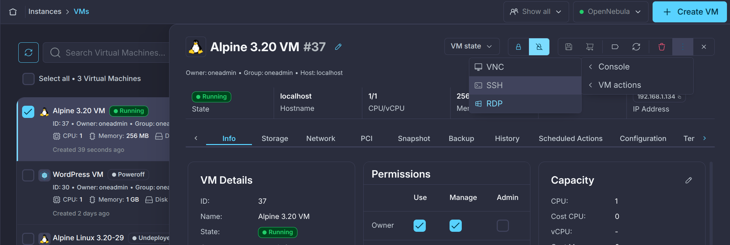Viewport: 730px width, 245px height.
Task: Switch to the Info tab
Action: (229, 139)
